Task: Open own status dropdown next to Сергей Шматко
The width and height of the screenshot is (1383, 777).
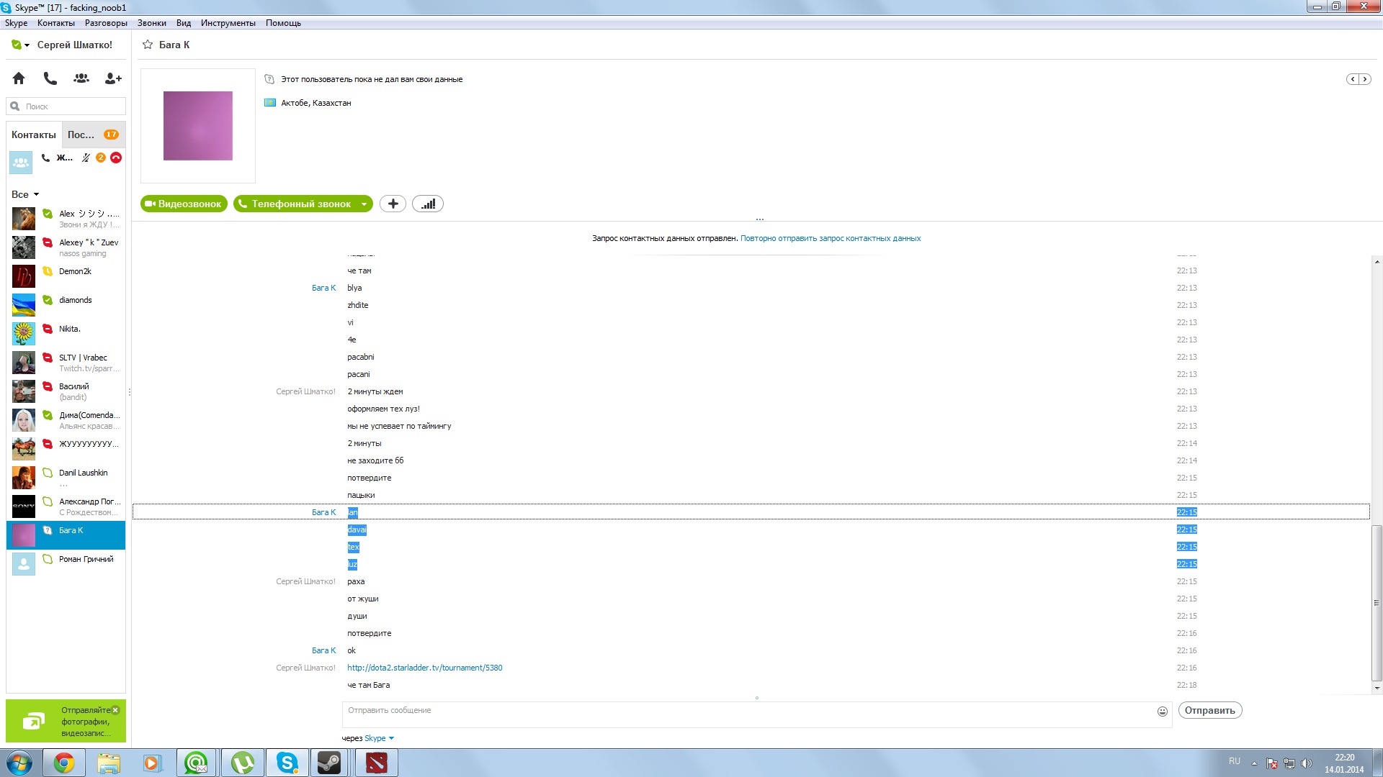Action: click(x=20, y=45)
